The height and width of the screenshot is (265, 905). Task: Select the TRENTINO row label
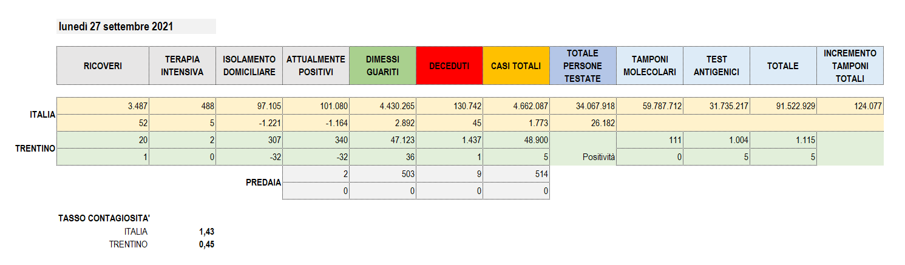pyautogui.click(x=35, y=148)
